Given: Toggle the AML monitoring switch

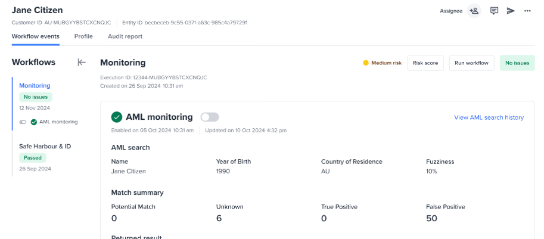Looking at the screenshot, I should pos(210,117).
